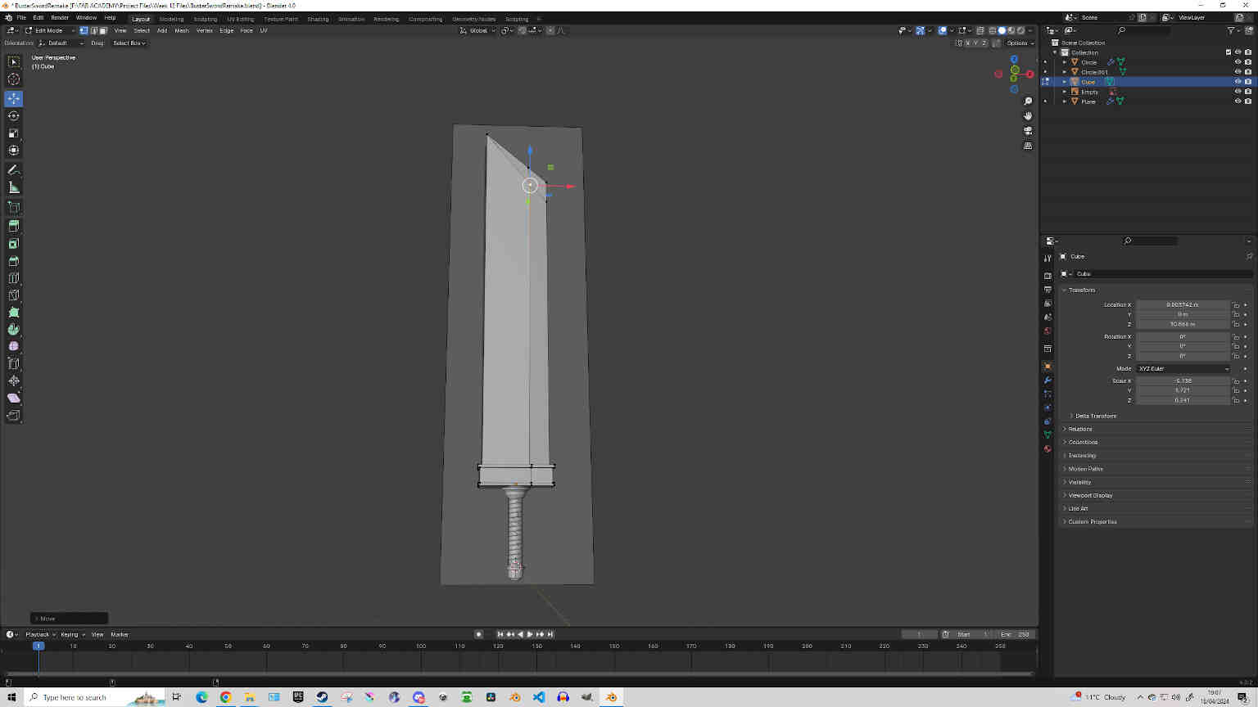Activate the Rotate tool
This screenshot has width=1258, height=707.
tap(13, 115)
